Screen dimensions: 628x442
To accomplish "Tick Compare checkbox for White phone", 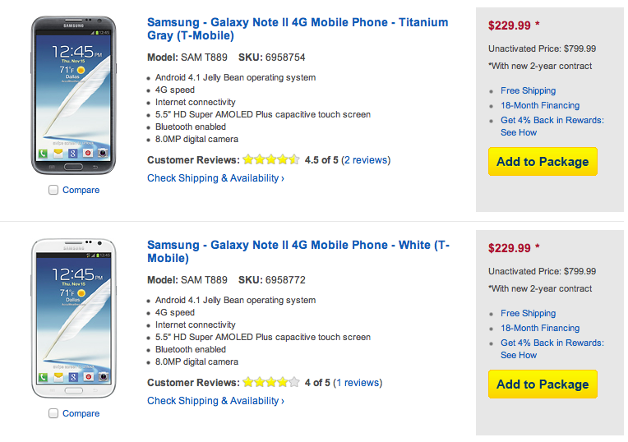I will 53,413.
